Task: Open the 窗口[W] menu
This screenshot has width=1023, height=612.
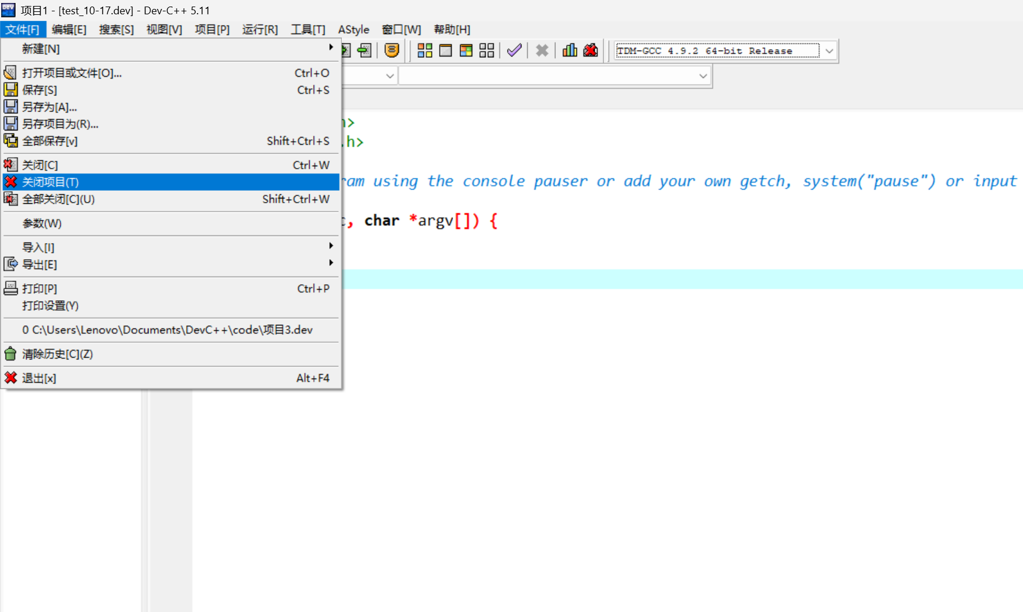Action: point(401,29)
